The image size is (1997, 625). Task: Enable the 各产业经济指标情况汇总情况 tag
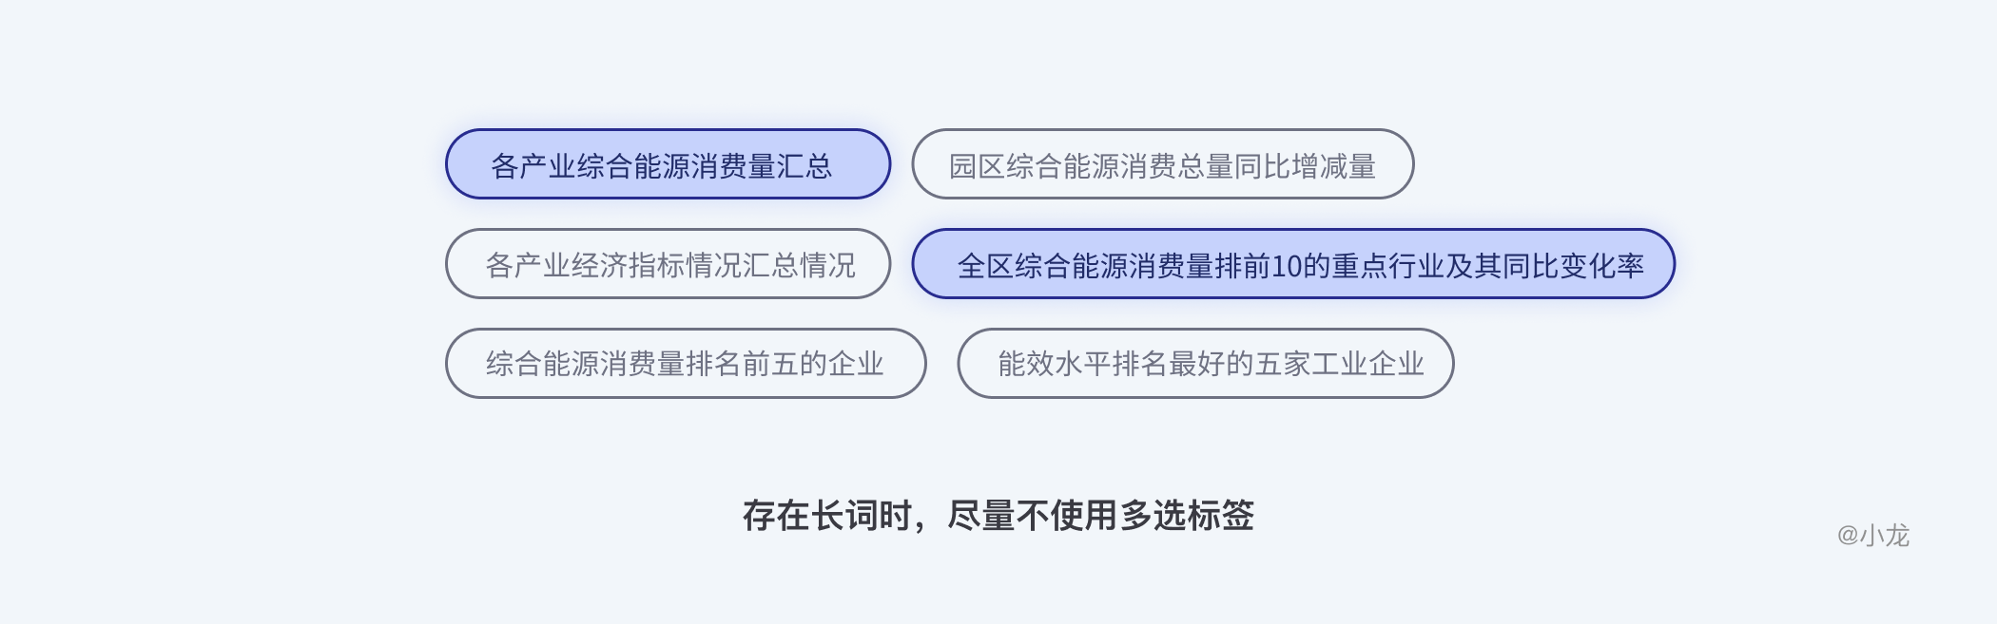pyautogui.click(x=668, y=264)
